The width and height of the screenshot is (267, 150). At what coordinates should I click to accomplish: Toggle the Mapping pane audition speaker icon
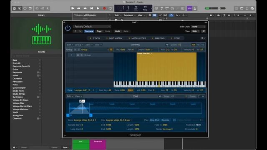coord(167,45)
